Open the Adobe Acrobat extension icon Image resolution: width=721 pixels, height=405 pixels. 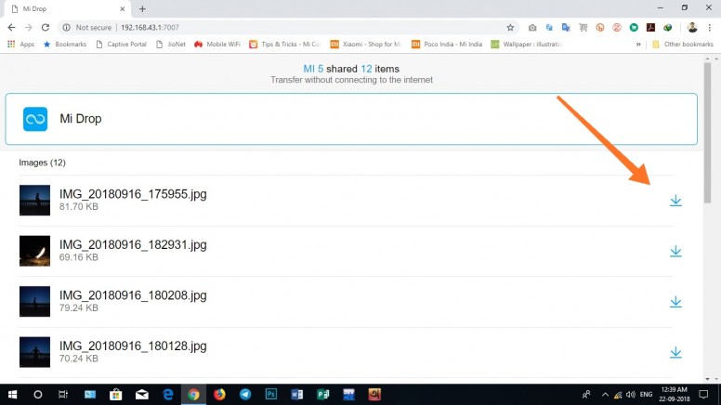click(650, 28)
